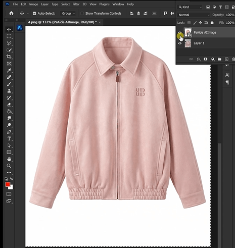
Task: Toggle lock position
Action: [201, 23]
